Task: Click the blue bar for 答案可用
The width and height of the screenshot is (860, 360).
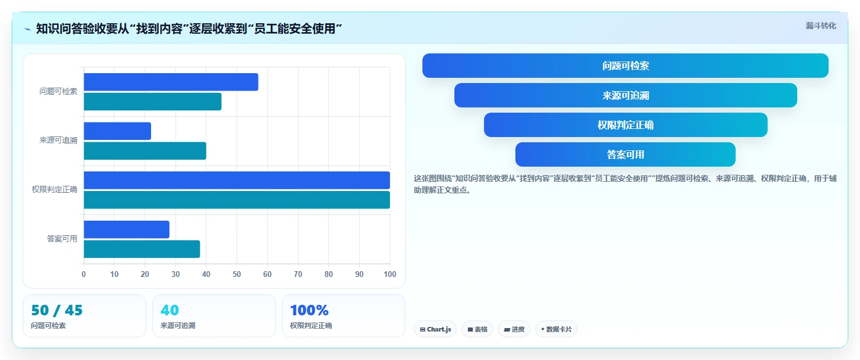Action: pos(126,229)
